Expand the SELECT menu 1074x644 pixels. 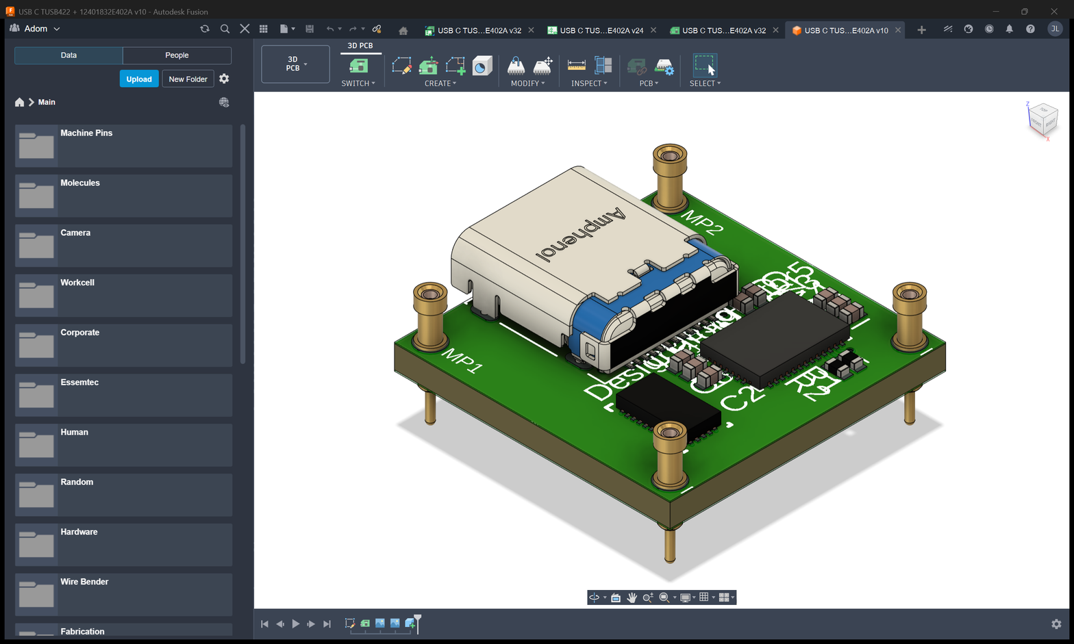click(705, 83)
